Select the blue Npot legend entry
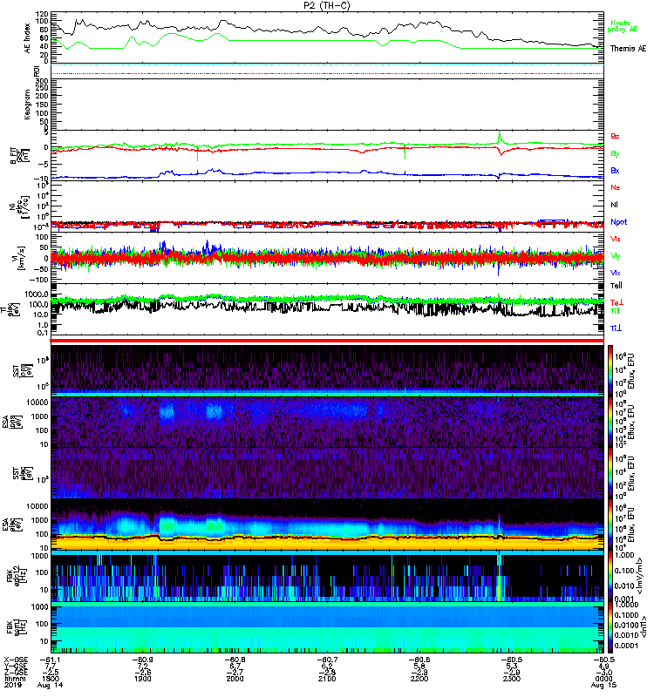Image resolution: width=654 pixels, height=697 pixels. [619, 222]
